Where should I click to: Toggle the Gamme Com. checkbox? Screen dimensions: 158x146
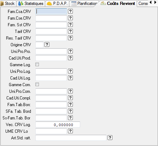coord(37,84)
